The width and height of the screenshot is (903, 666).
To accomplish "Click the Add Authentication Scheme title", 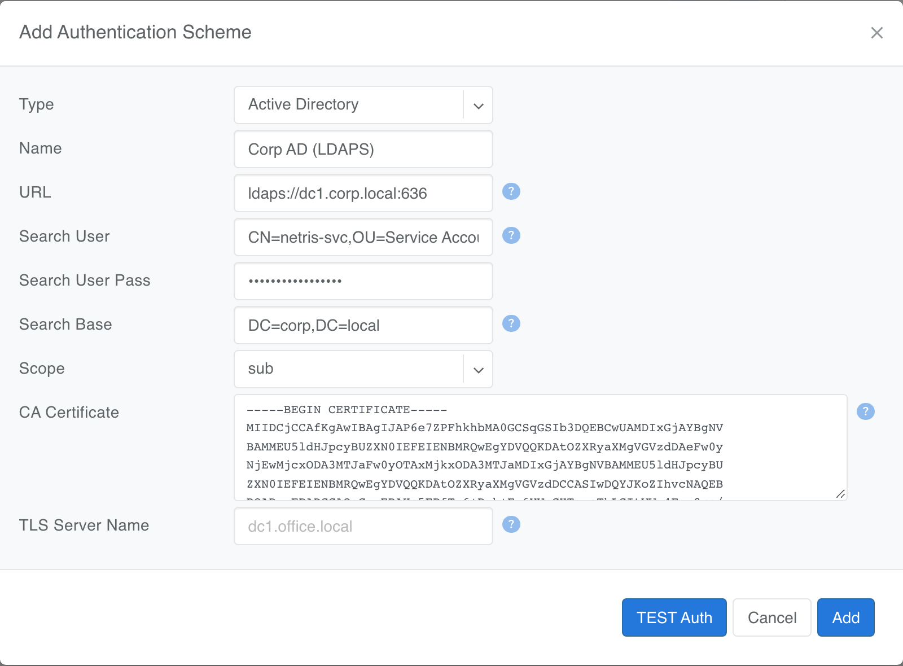I will 135,32.
